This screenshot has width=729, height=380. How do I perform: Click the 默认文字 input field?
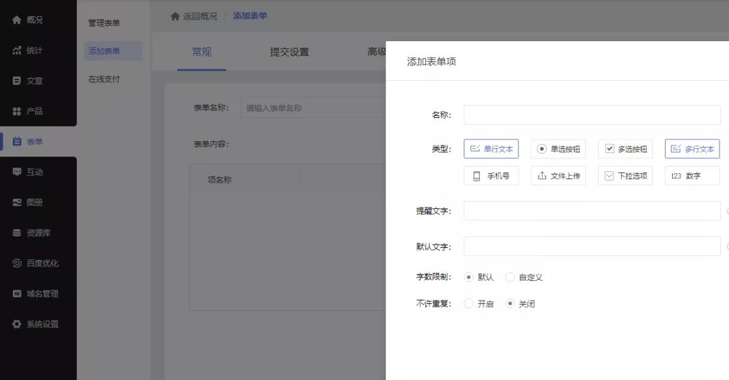pos(592,247)
